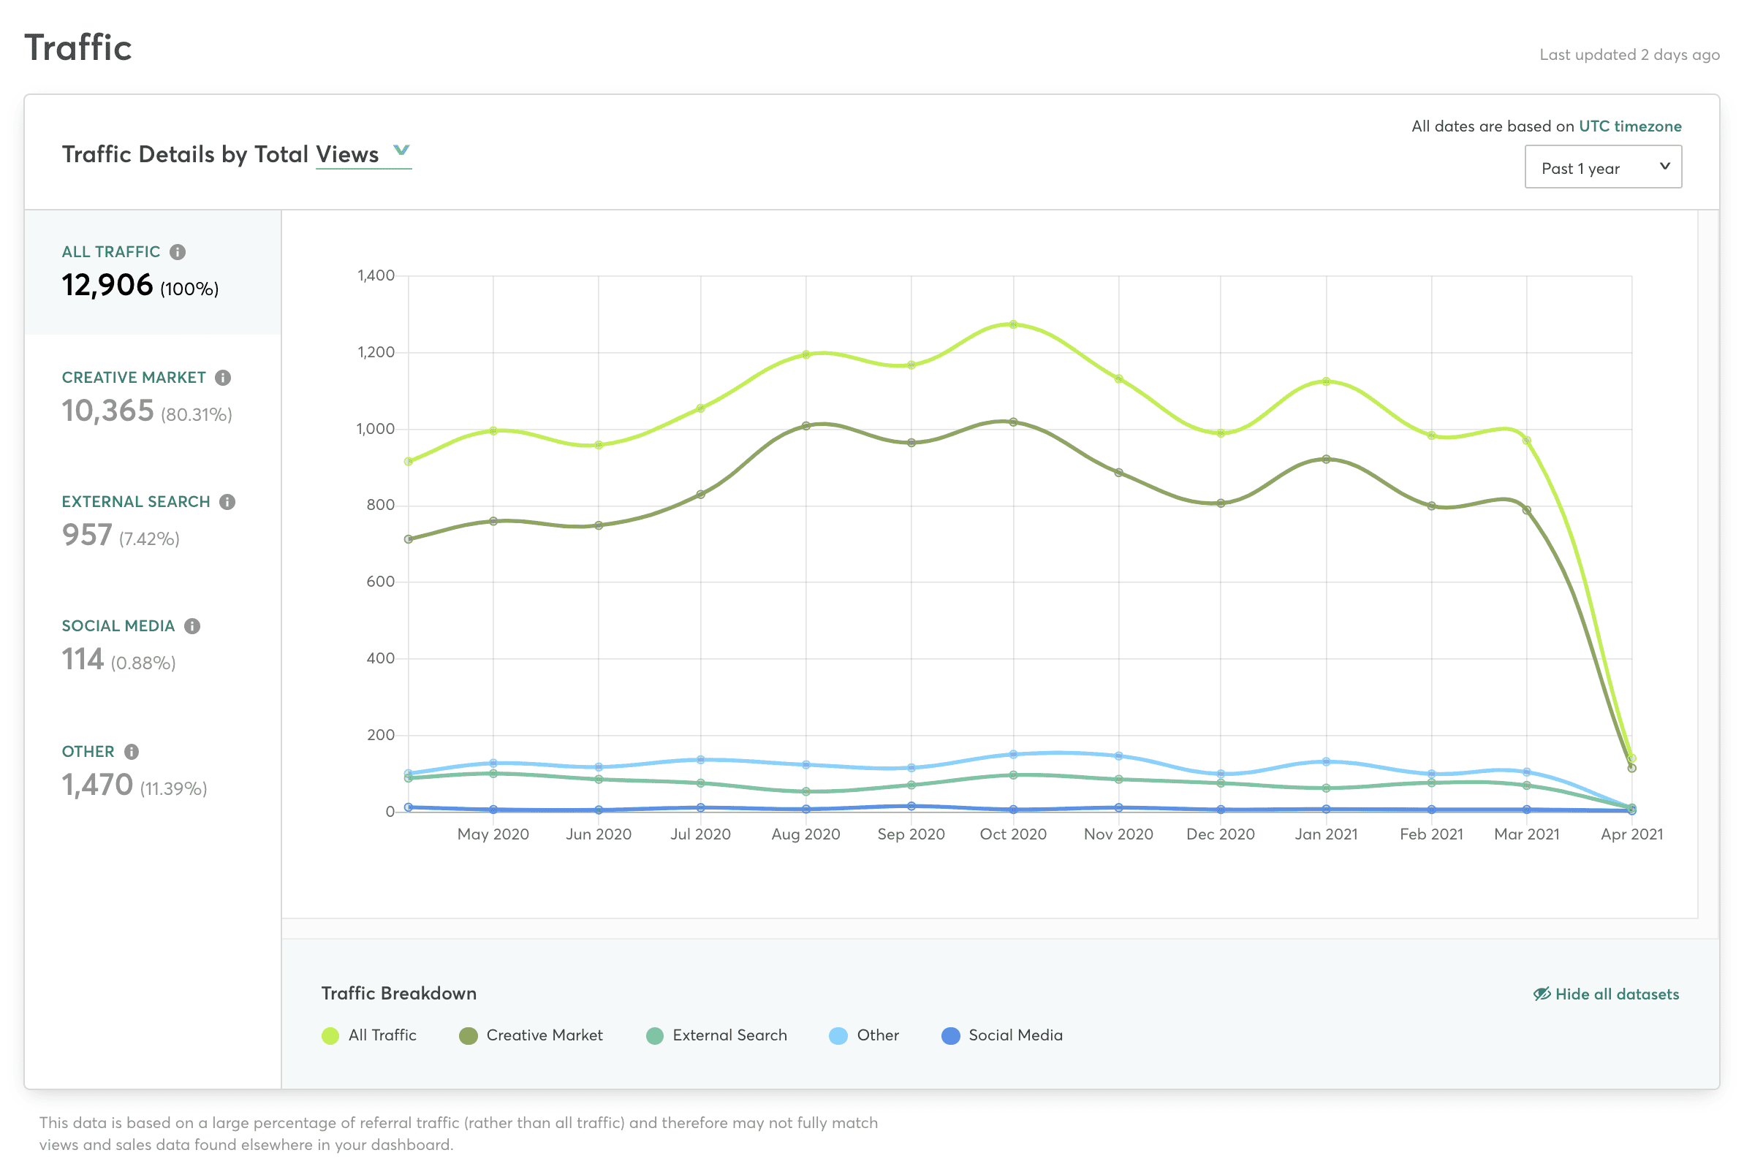1744x1169 pixels.
Task: Toggle the External Search legend entry
Action: click(x=716, y=1035)
